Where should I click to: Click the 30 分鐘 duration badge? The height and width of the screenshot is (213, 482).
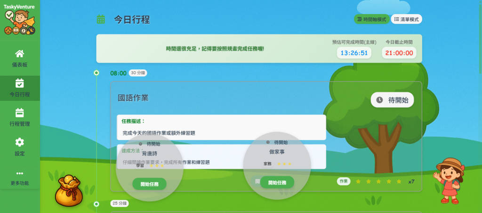[138, 73]
